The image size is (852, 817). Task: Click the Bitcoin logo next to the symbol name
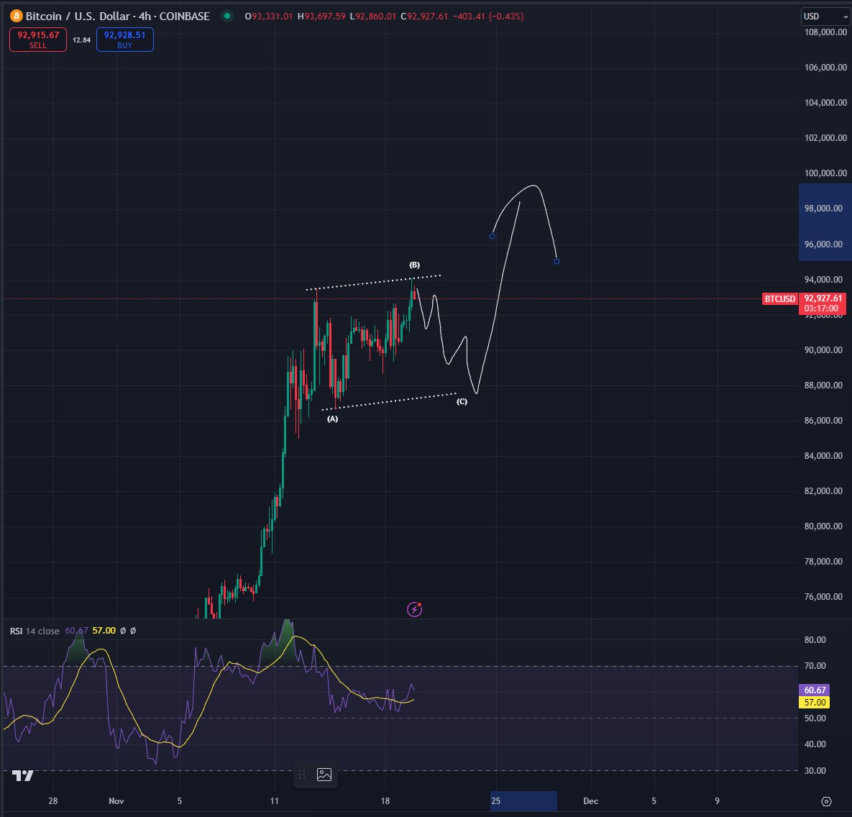pos(16,15)
